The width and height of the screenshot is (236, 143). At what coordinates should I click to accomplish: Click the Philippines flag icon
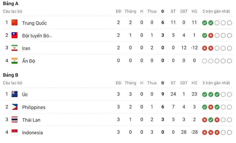[14, 107]
